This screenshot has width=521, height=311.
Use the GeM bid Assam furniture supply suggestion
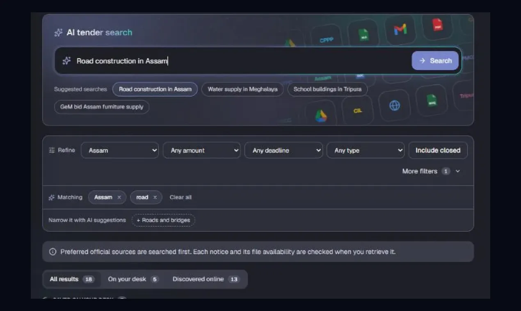102,107
